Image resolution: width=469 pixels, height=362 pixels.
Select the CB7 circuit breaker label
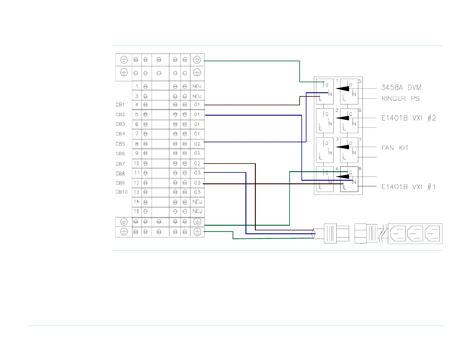point(120,164)
